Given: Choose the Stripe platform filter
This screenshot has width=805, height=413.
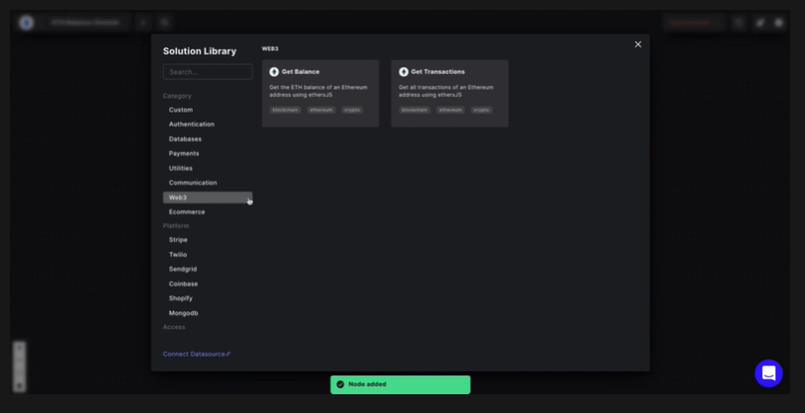Looking at the screenshot, I should coord(178,239).
